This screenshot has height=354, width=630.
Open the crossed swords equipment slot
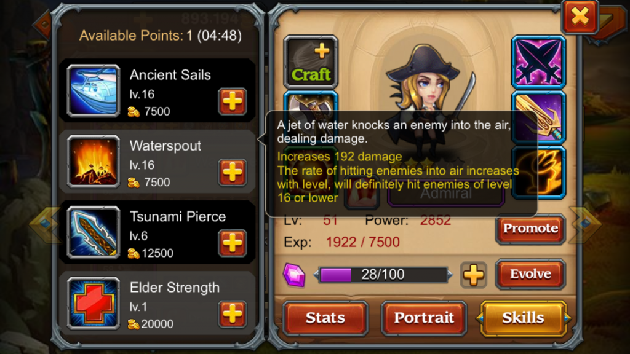click(538, 62)
